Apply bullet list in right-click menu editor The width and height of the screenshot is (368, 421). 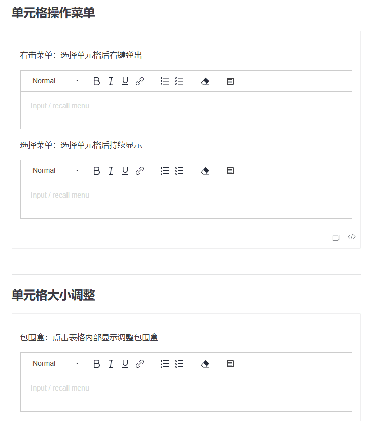(179, 81)
